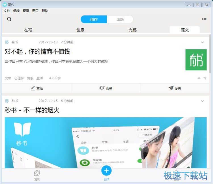Click the 4.0千字 word count
The width and height of the screenshot is (213, 184).
coord(55,78)
